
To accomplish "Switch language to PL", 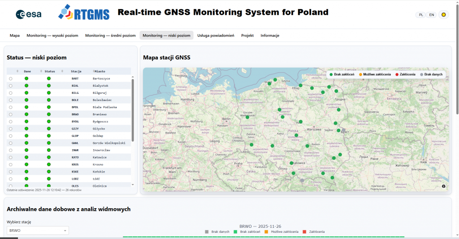I will click(421, 15).
